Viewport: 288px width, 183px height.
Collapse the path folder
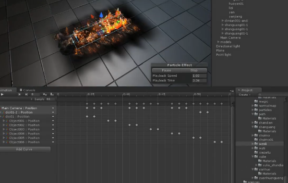(253, 114)
